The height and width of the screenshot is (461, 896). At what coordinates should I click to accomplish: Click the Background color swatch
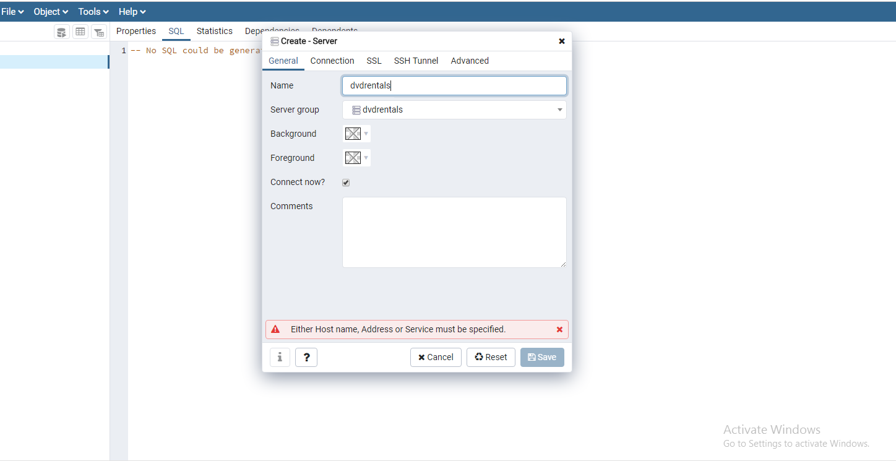[353, 134]
